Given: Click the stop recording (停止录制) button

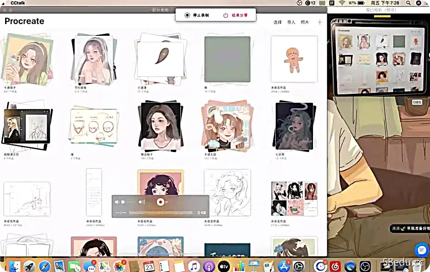Looking at the screenshot, I should pos(197,15).
